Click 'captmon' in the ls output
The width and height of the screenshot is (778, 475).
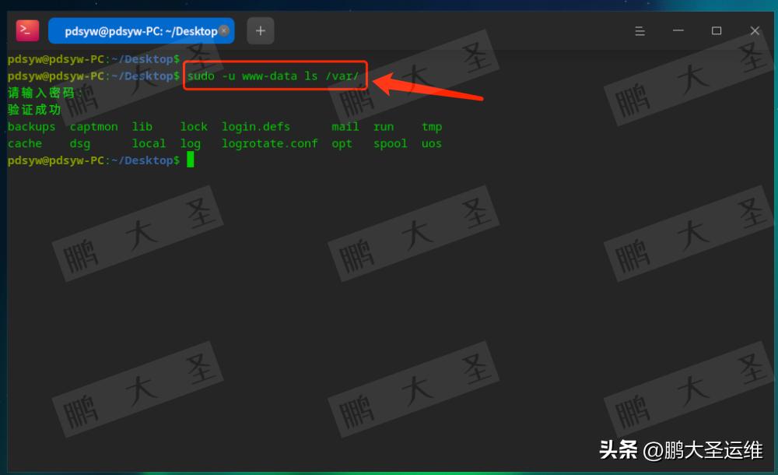pyautogui.click(x=94, y=127)
